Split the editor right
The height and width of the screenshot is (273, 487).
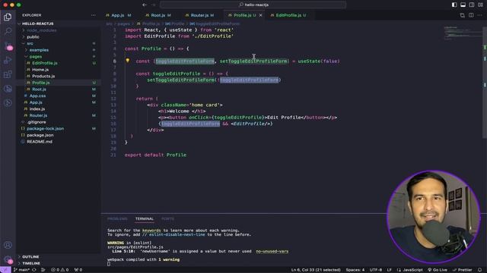pyautogui.click(x=471, y=15)
